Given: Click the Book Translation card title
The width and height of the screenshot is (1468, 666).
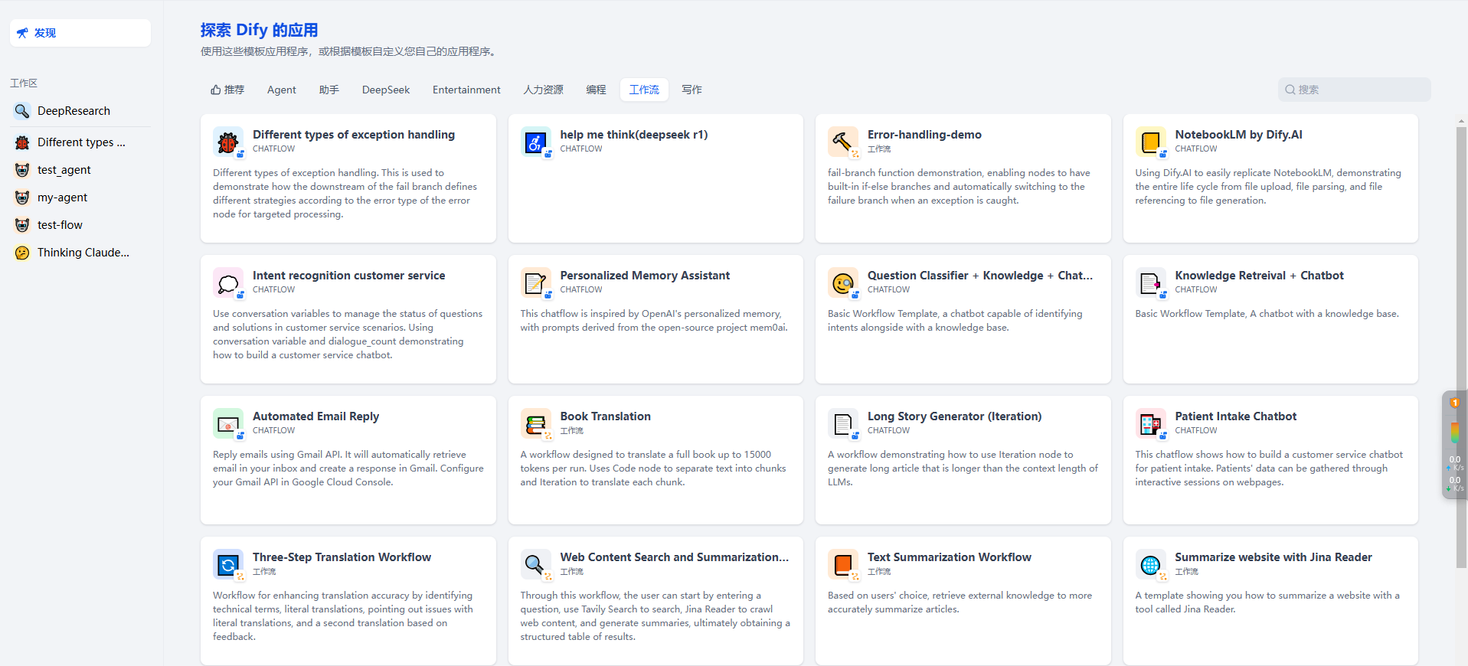Looking at the screenshot, I should pos(605,416).
